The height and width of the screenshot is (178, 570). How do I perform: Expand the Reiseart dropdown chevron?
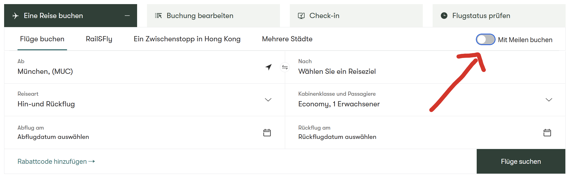pyautogui.click(x=268, y=100)
